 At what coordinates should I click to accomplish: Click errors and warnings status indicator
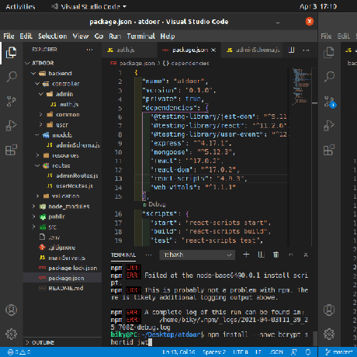[19, 352]
